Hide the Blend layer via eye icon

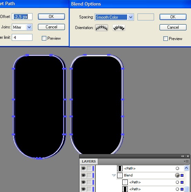tap(83, 175)
